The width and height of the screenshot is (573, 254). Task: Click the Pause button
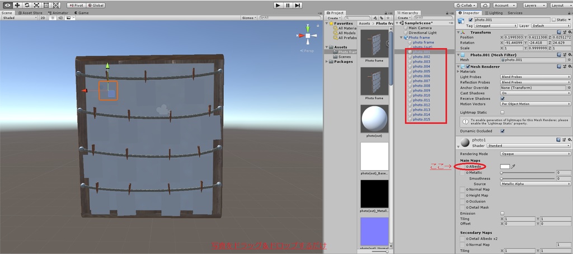(288, 6)
